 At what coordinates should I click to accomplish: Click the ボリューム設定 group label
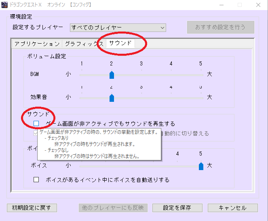(46, 56)
